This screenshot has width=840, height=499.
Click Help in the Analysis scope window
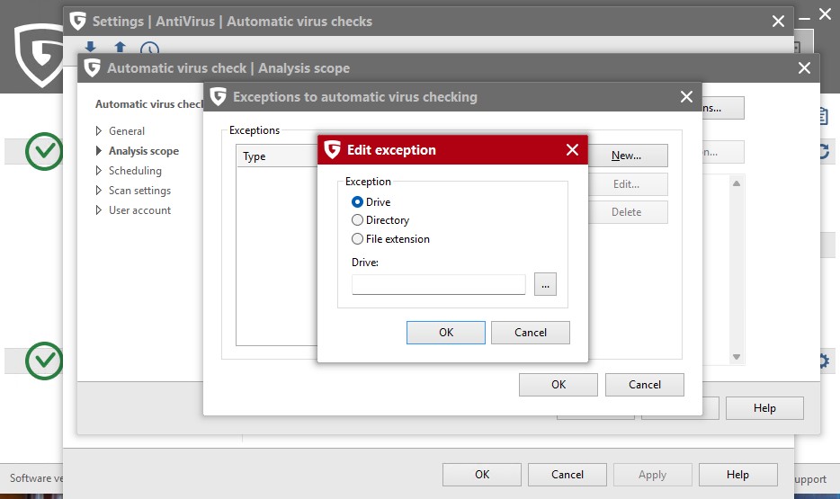[764, 408]
